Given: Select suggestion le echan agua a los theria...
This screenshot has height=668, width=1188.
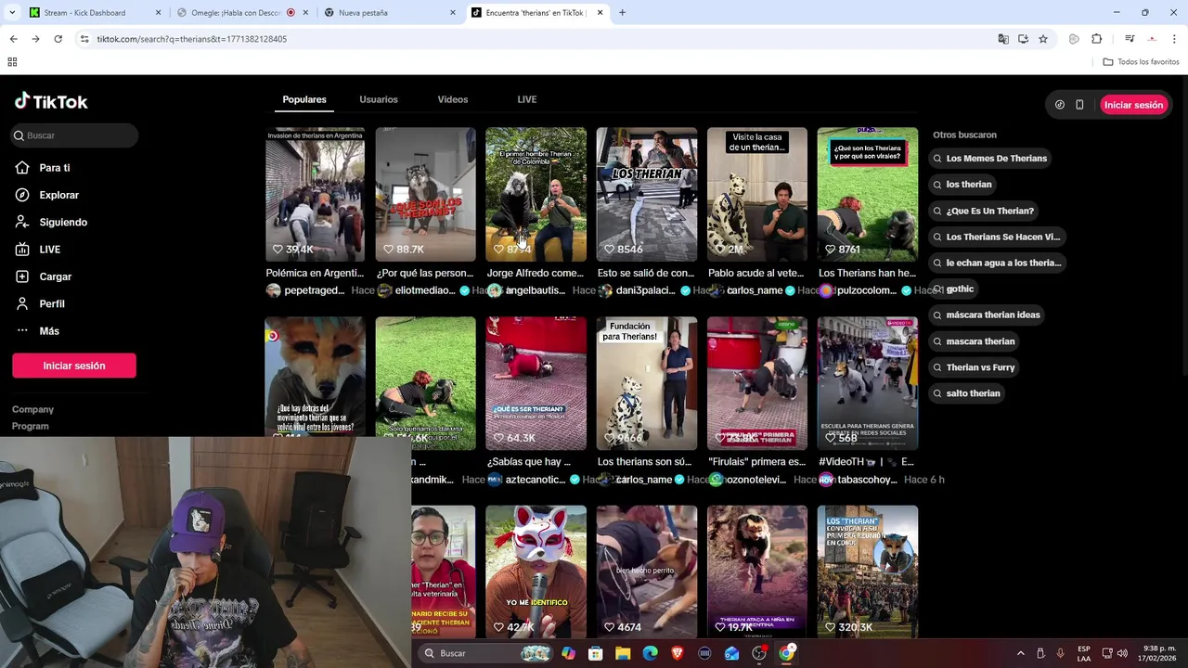Looking at the screenshot, I should [x=997, y=263].
